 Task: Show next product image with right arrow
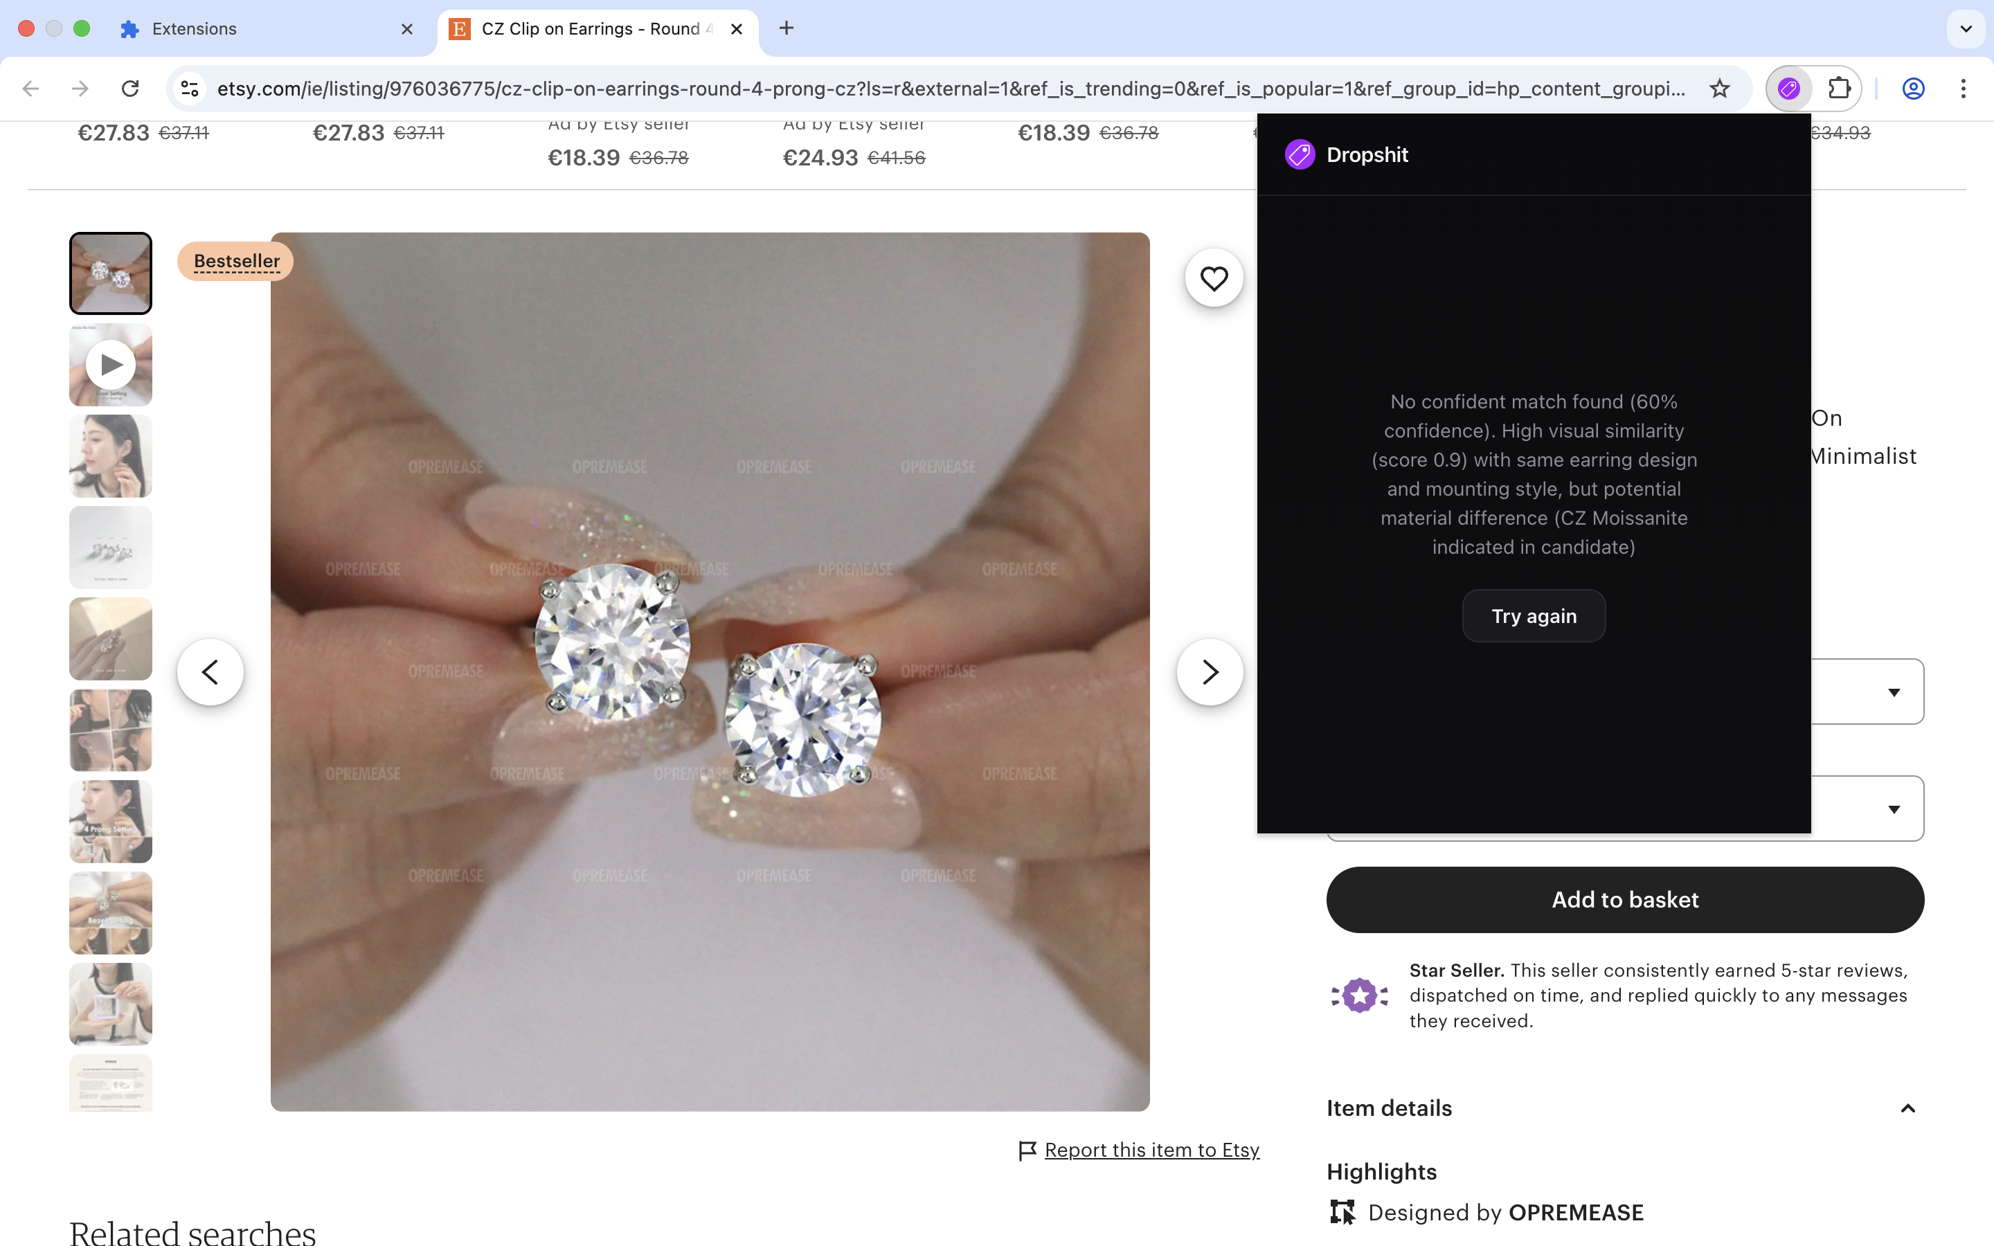tap(1209, 671)
